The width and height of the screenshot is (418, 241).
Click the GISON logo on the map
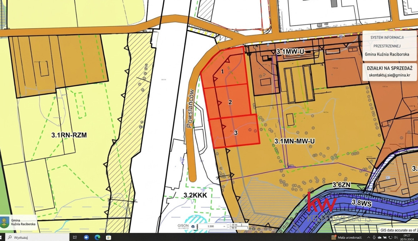183,226
